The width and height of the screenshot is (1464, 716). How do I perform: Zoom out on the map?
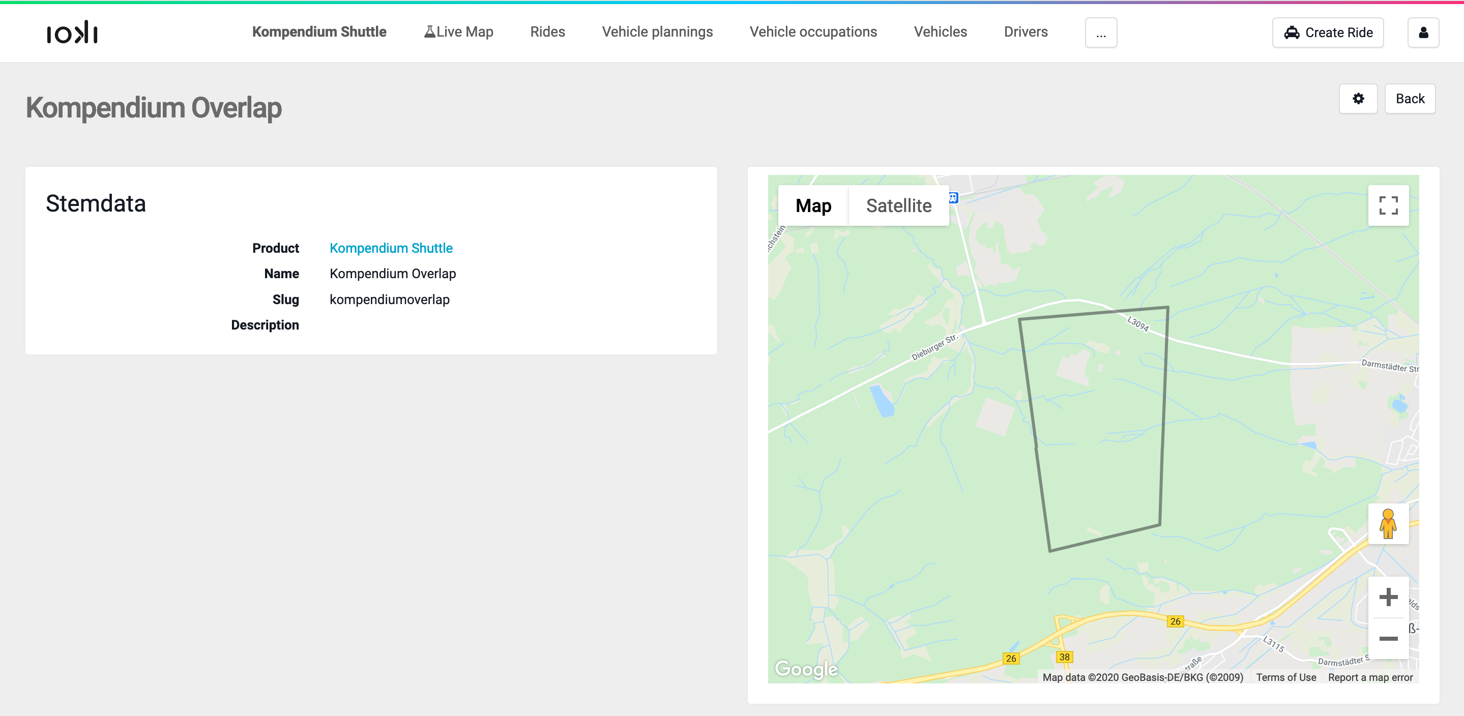click(1388, 639)
